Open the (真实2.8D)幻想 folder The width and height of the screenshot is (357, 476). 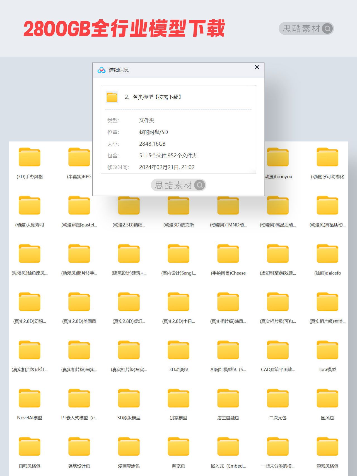30,302
